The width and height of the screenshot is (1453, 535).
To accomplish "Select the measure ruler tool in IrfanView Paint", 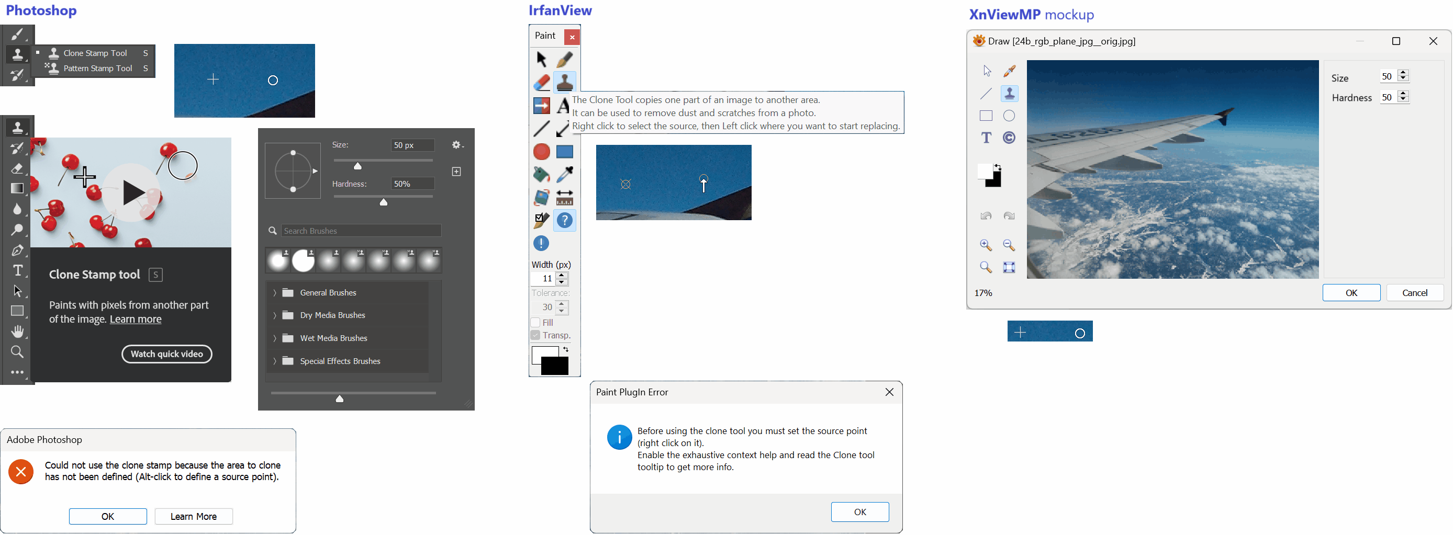I will [565, 198].
